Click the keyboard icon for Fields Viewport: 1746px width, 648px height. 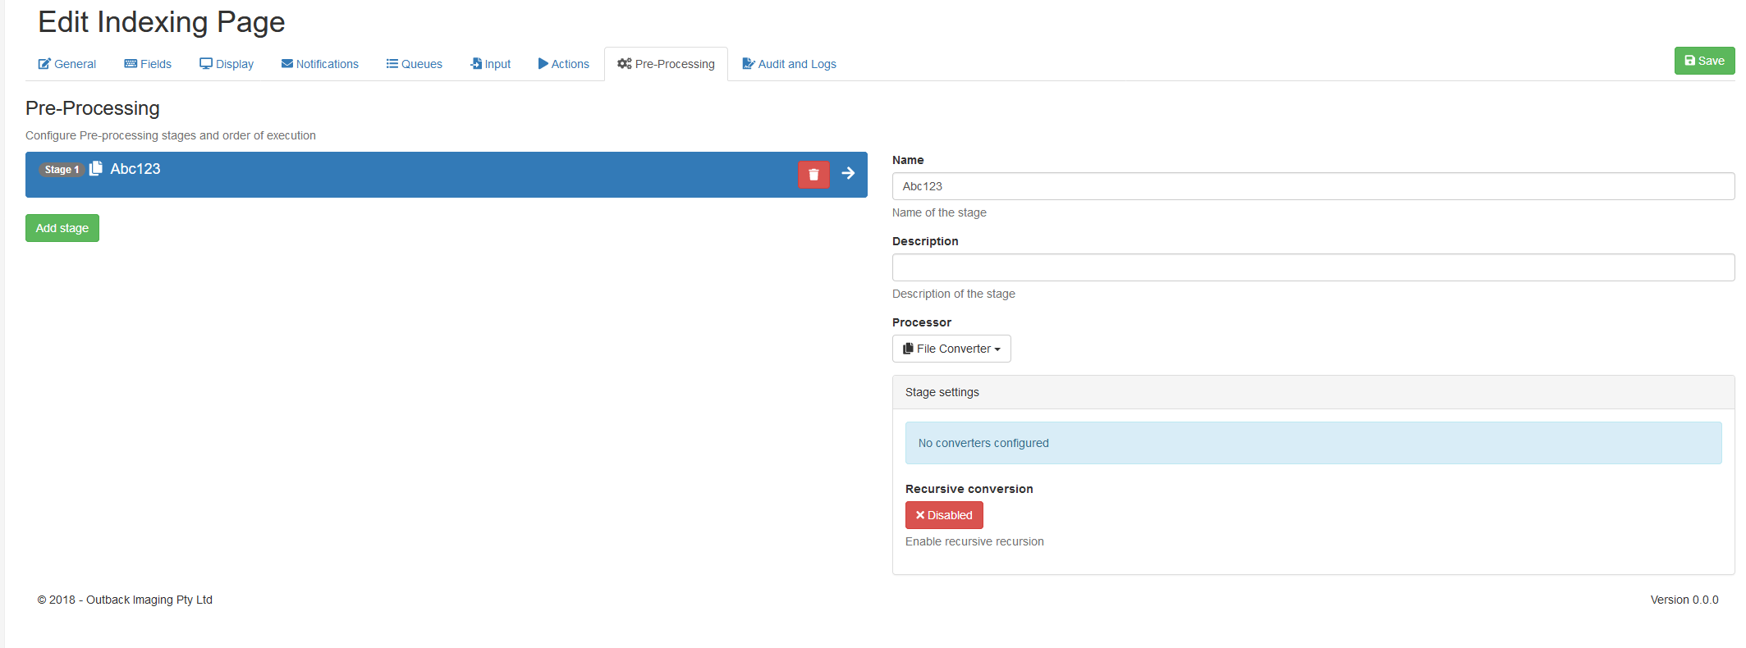point(131,64)
